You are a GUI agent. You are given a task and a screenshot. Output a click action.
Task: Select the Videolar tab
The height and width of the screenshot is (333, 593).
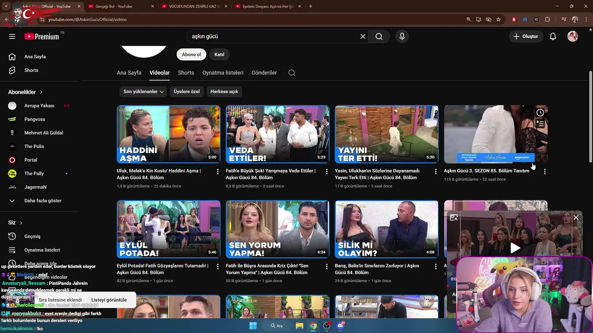pyautogui.click(x=159, y=73)
